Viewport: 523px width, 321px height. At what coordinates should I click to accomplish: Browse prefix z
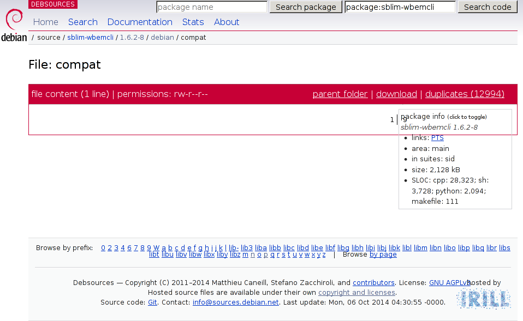click(324, 255)
